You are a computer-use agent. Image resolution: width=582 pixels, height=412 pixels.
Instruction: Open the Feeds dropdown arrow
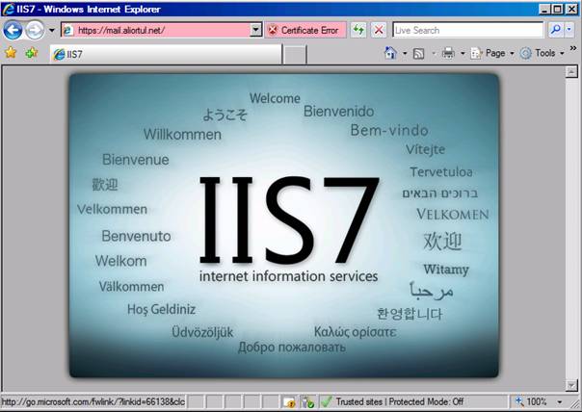pyautogui.click(x=434, y=53)
